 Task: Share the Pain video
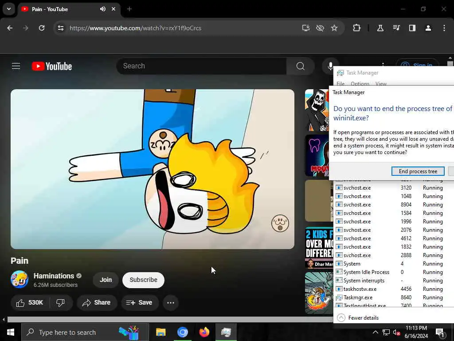pos(97,303)
